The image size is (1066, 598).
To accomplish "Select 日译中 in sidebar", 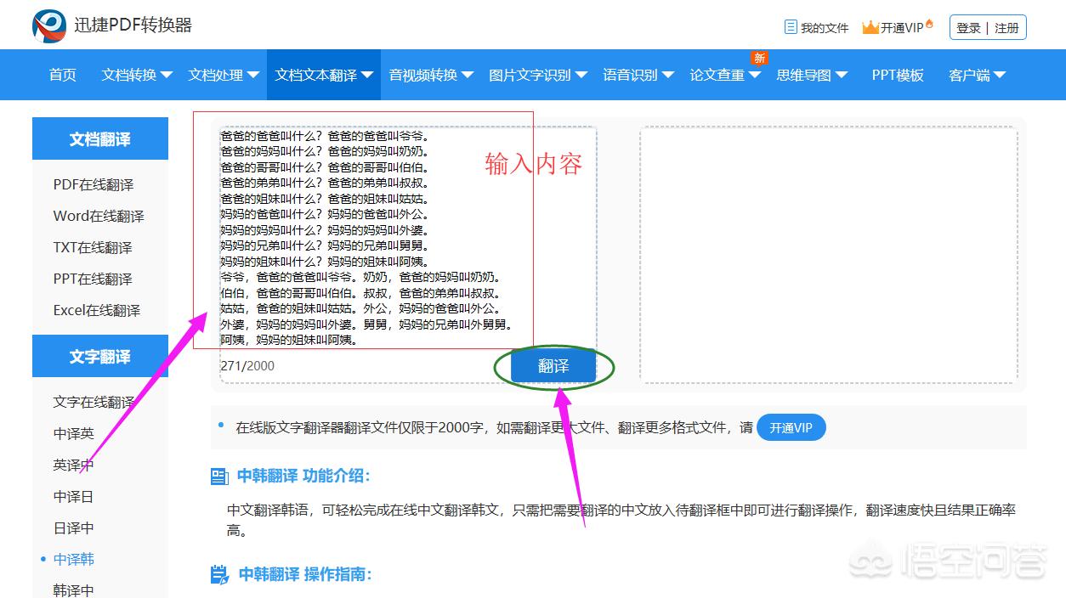I will (74, 527).
